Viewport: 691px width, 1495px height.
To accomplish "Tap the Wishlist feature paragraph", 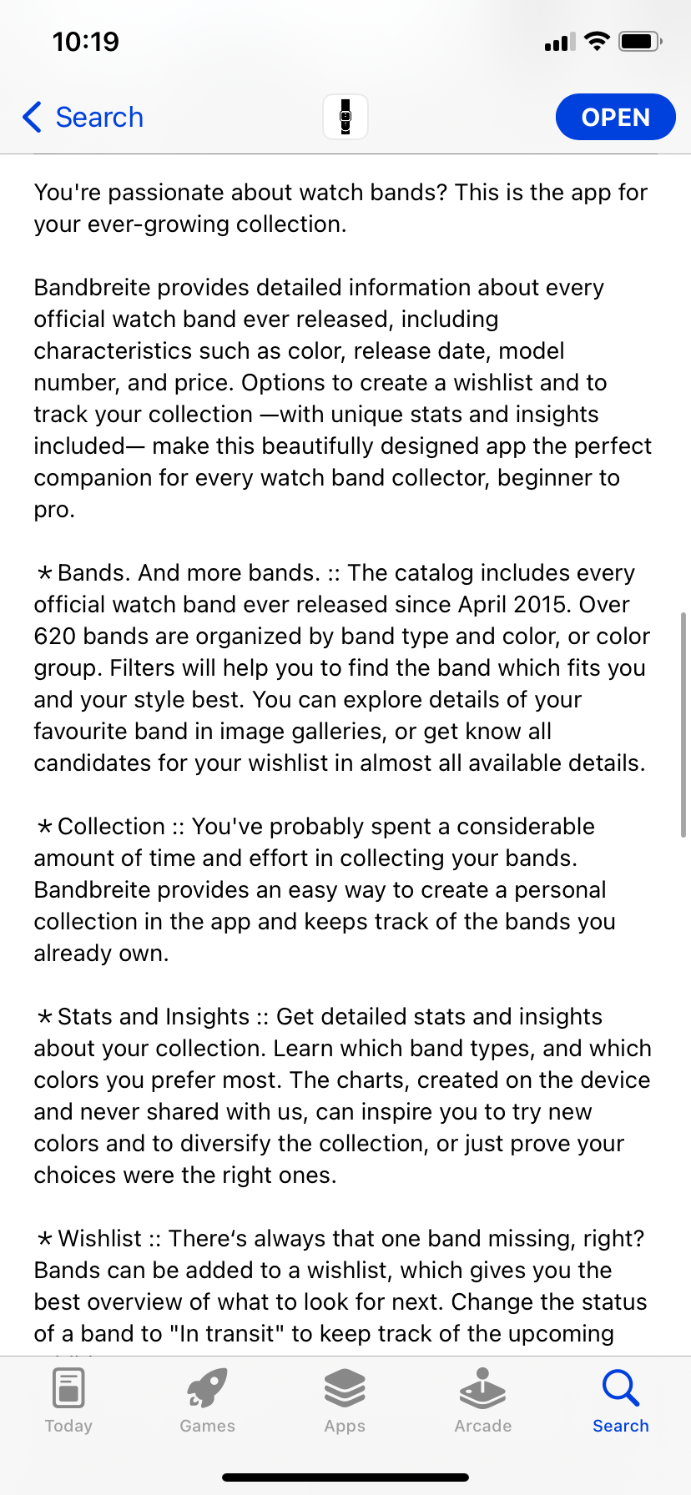I will pos(340,1286).
